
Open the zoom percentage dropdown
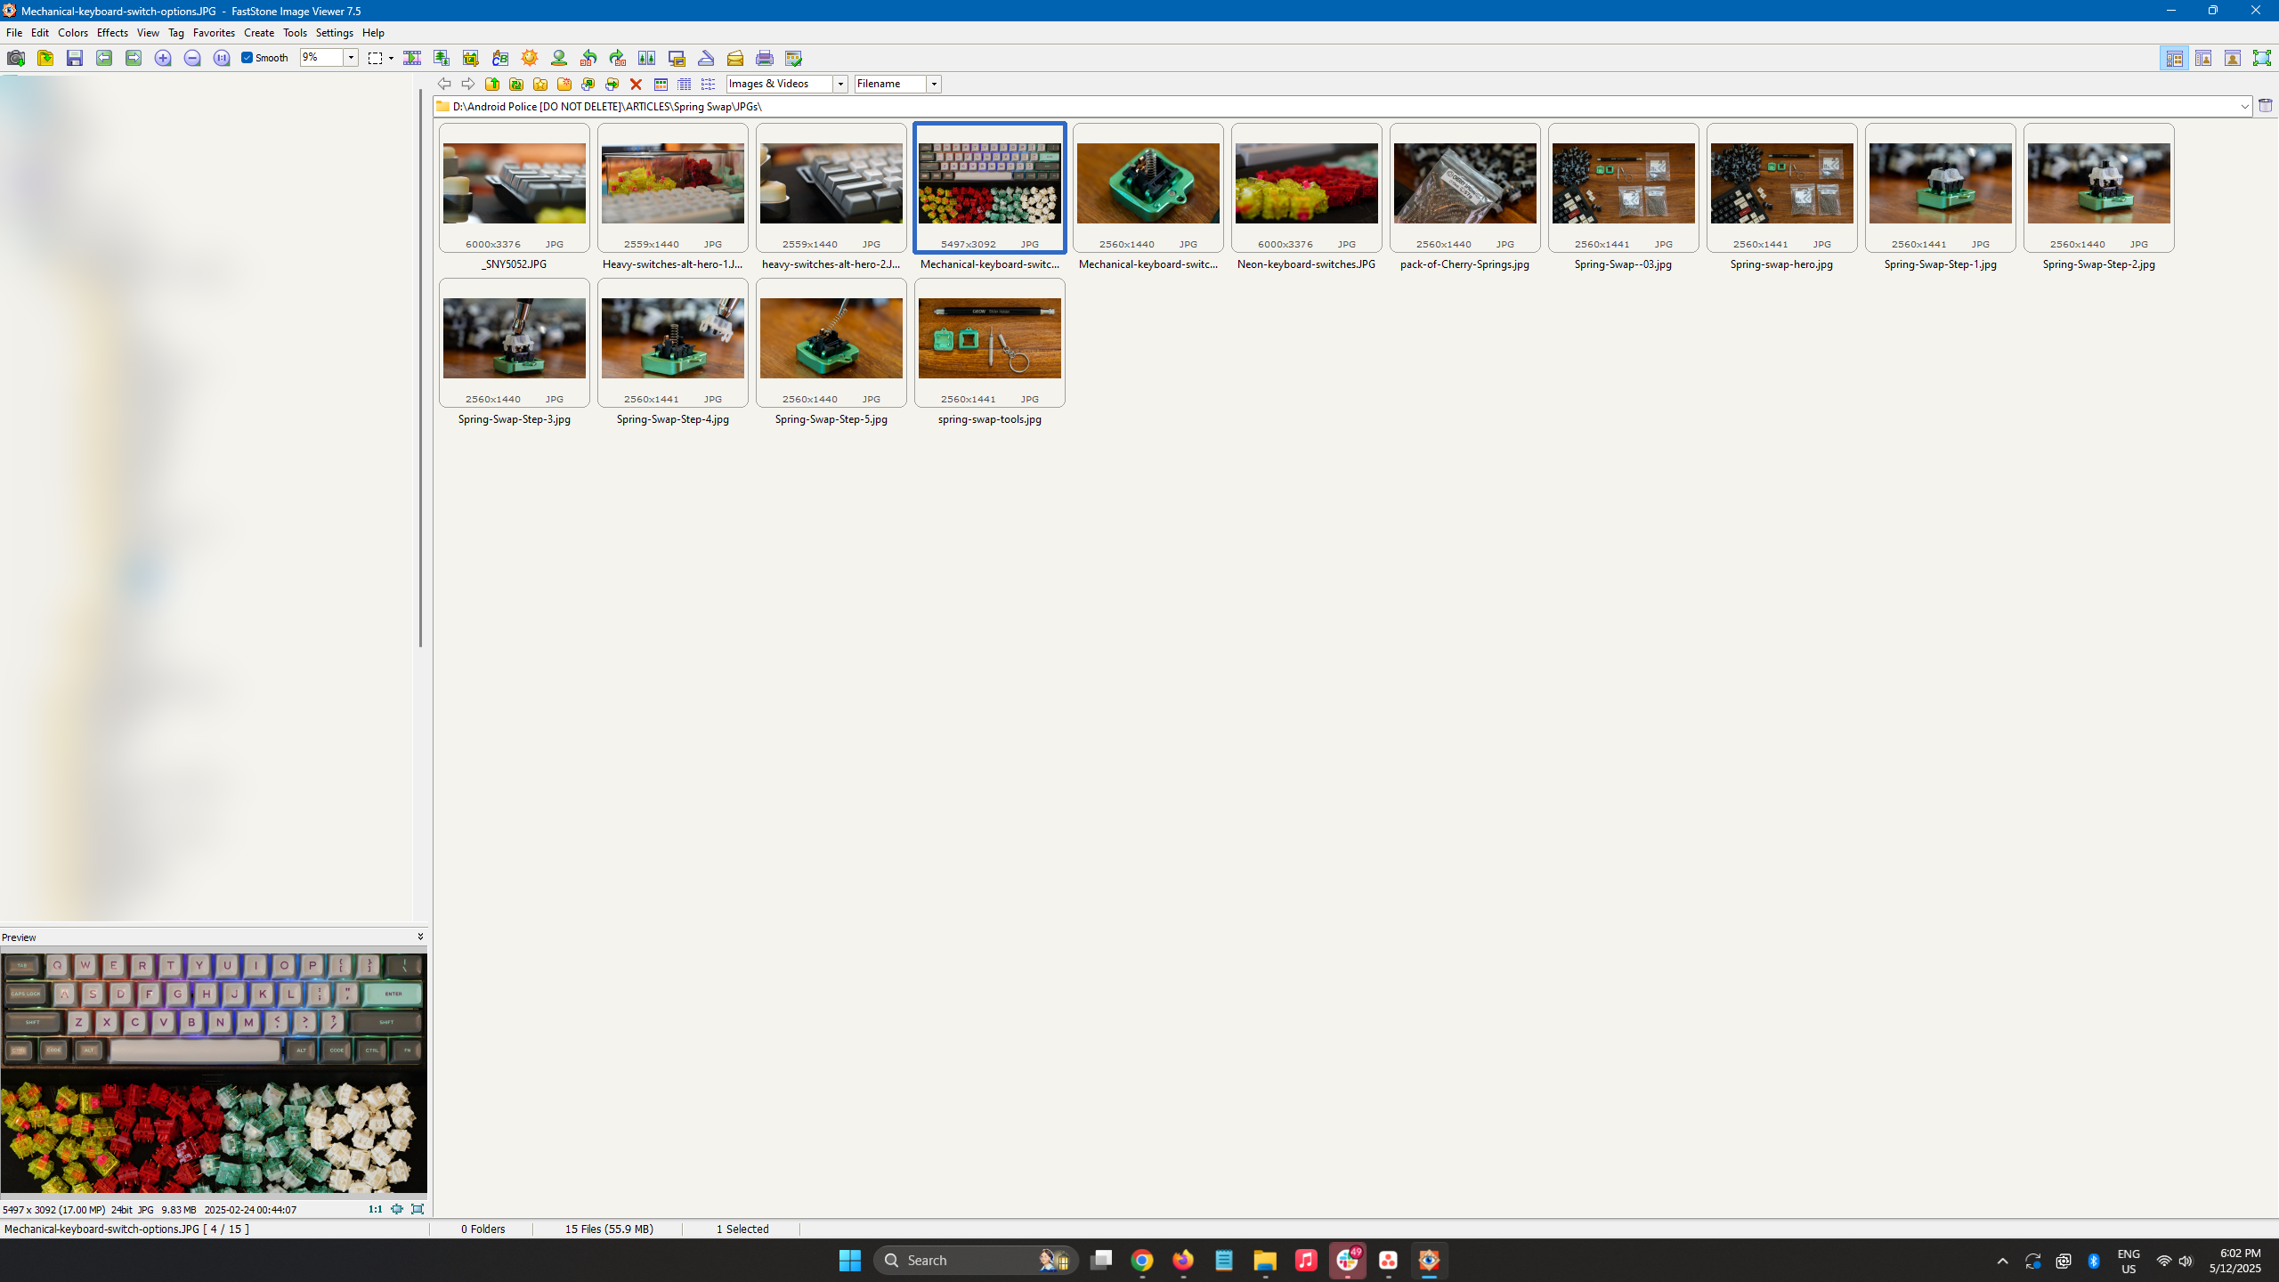[352, 58]
